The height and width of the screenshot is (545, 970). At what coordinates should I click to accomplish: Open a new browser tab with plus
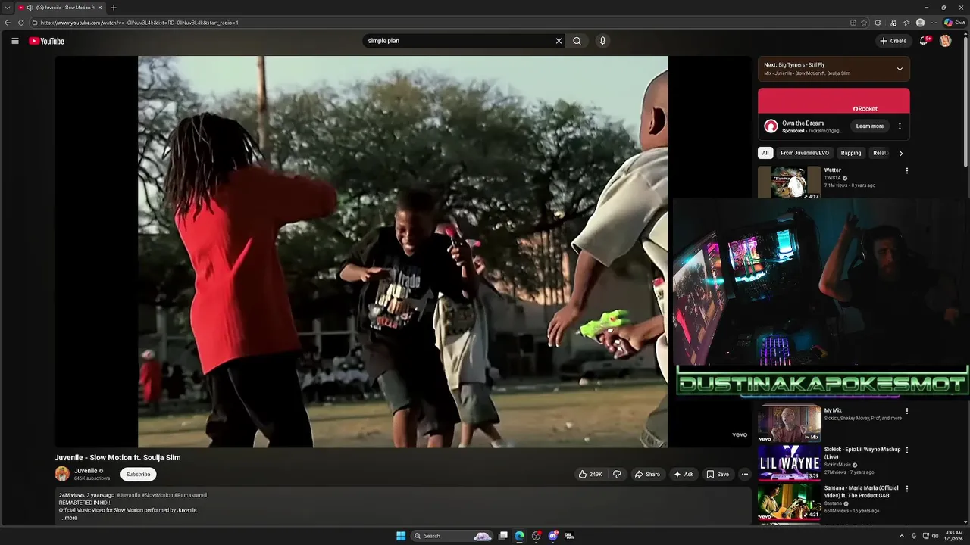click(x=114, y=8)
